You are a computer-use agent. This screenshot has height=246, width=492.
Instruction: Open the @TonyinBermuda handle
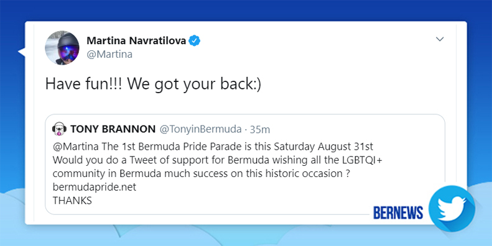(x=201, y=129)
